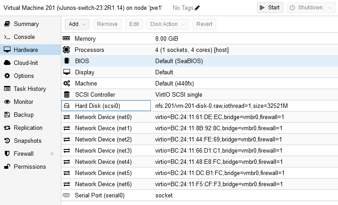Click the Display monitor icon in the list
This screenshot has width=338, height=205.
67,72
